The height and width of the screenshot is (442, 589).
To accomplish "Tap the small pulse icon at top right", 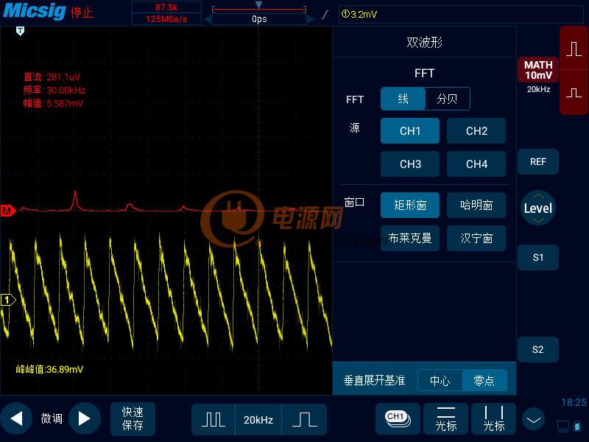I will click(574, 93).
